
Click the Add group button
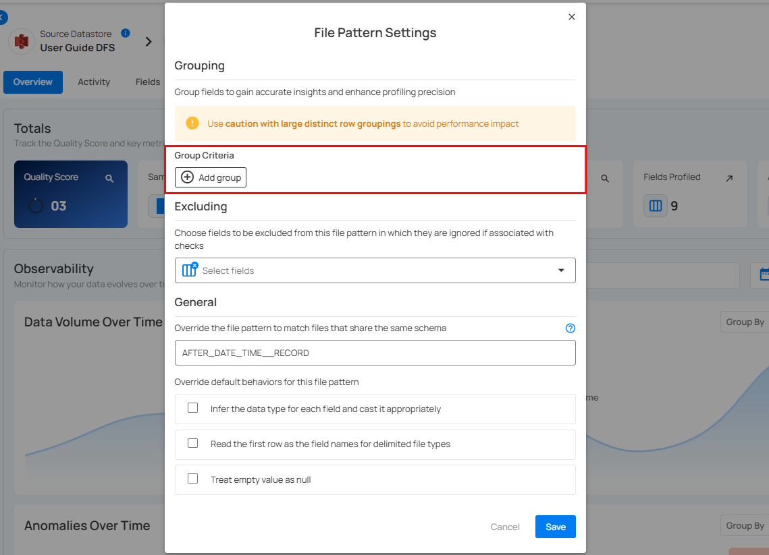(x=211, y=177)
